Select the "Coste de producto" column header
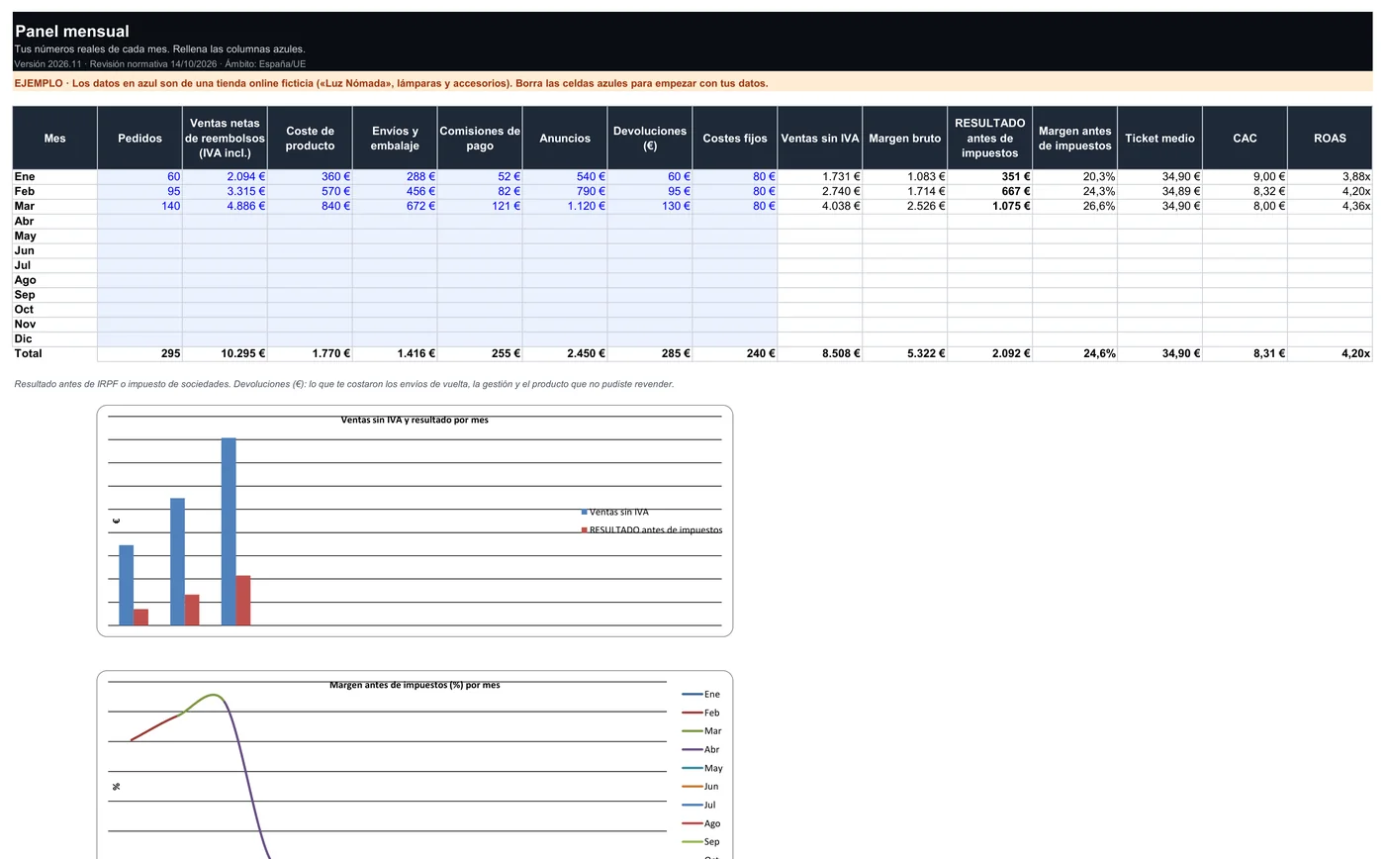 [x=310, y=139]
